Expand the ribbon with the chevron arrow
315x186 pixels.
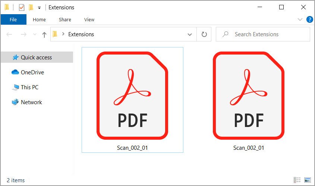[x=300, y=19]
